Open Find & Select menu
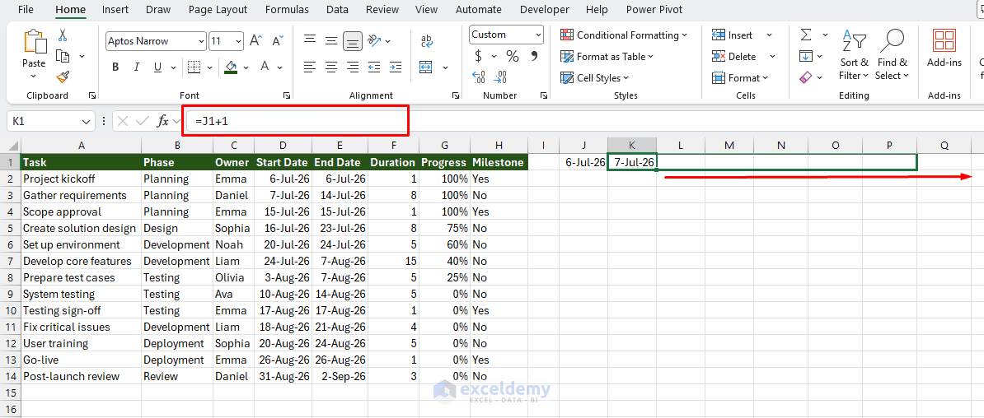The image size is (984, 418). click(892, 55)
